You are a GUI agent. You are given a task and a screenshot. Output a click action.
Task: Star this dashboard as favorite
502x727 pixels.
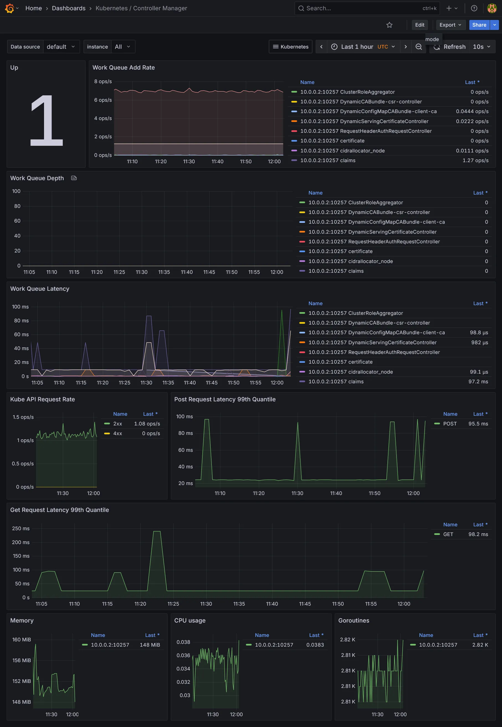tap(389, 25)
